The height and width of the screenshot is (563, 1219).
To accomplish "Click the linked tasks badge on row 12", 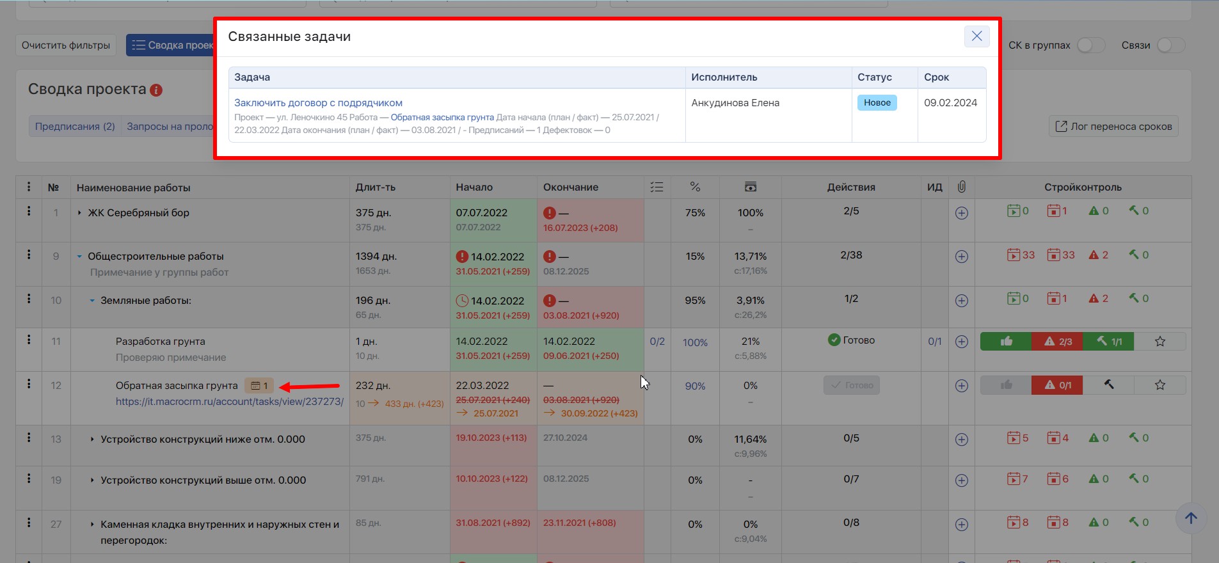I will pos(259,386).
